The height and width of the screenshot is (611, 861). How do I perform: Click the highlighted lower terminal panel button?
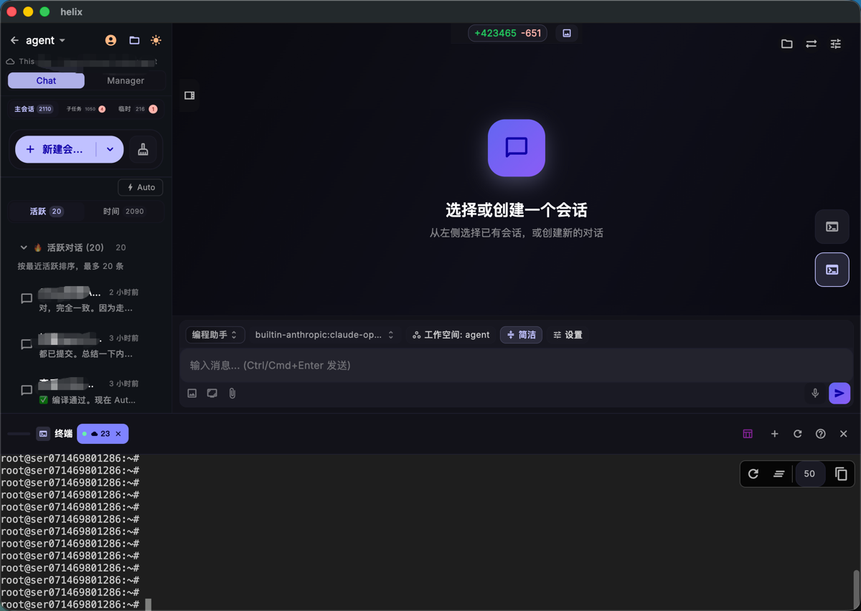pyautogui.click(x=832, y=270)
